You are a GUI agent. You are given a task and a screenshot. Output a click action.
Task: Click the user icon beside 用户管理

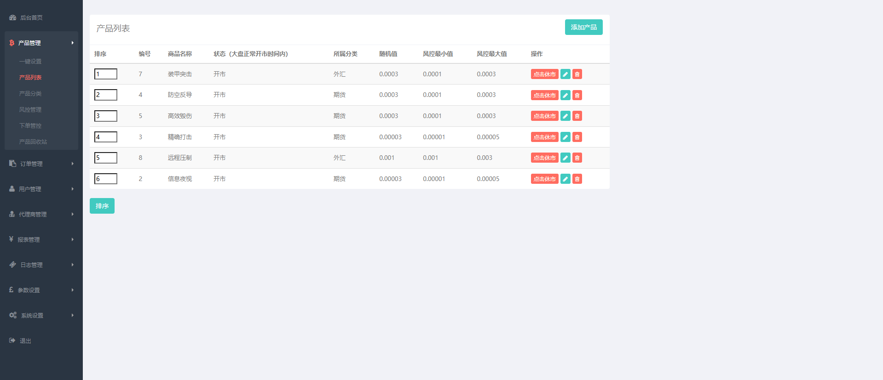[x=12, y=188]
